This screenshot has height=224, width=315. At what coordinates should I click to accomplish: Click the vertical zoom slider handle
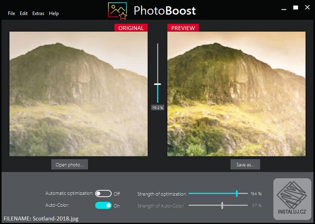(157, 84)
